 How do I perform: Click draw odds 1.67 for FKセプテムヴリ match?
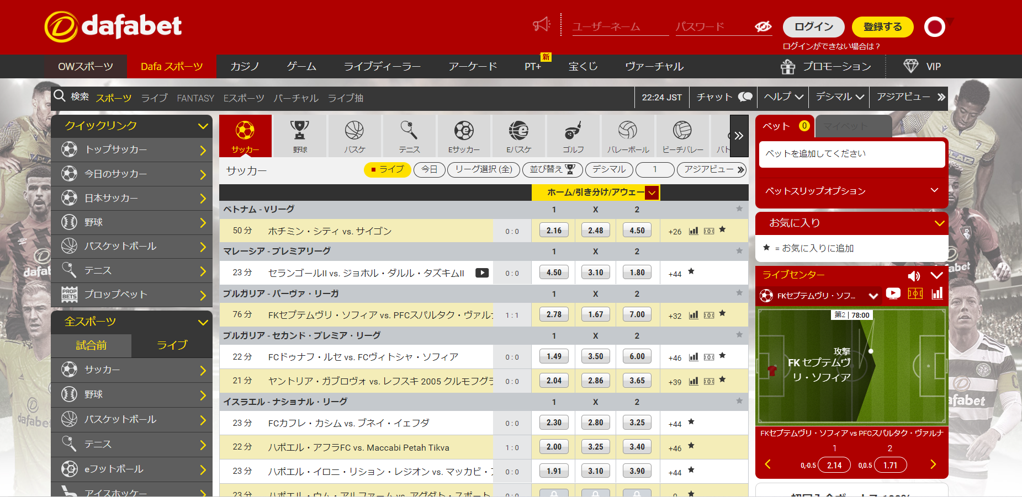coord(595,314)
